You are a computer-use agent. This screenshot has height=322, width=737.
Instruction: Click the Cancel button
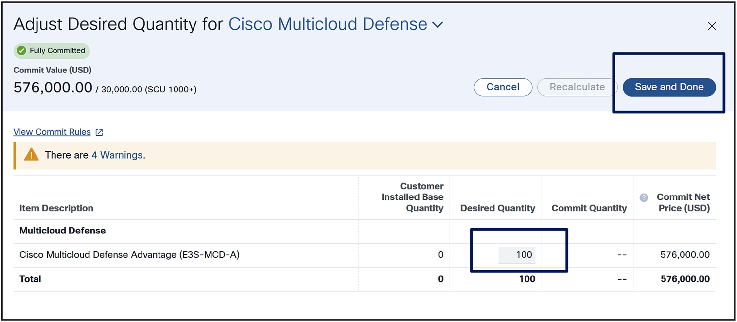tap(503, 87)
